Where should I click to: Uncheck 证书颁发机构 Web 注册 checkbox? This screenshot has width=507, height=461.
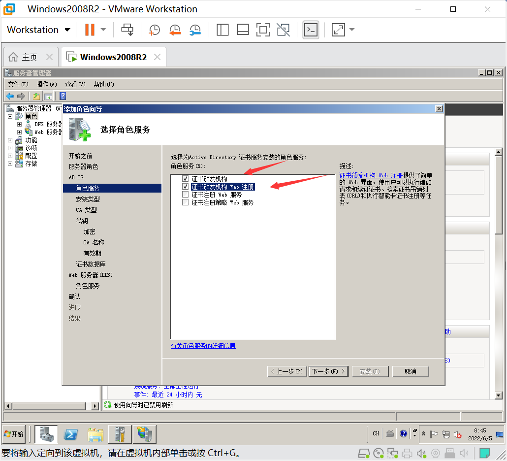185,187
